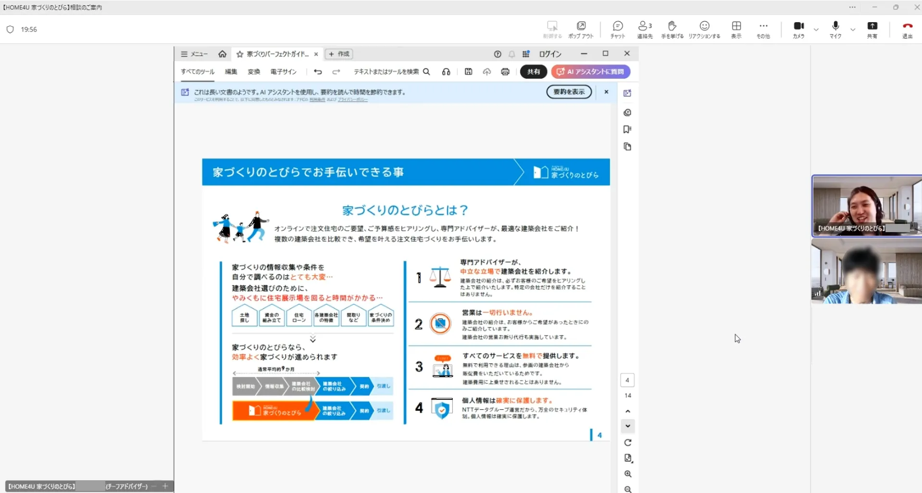Viewport: 922px width, 493px height.
Task: Expand the camera options dropdown arrow
Action: (816, 30)
